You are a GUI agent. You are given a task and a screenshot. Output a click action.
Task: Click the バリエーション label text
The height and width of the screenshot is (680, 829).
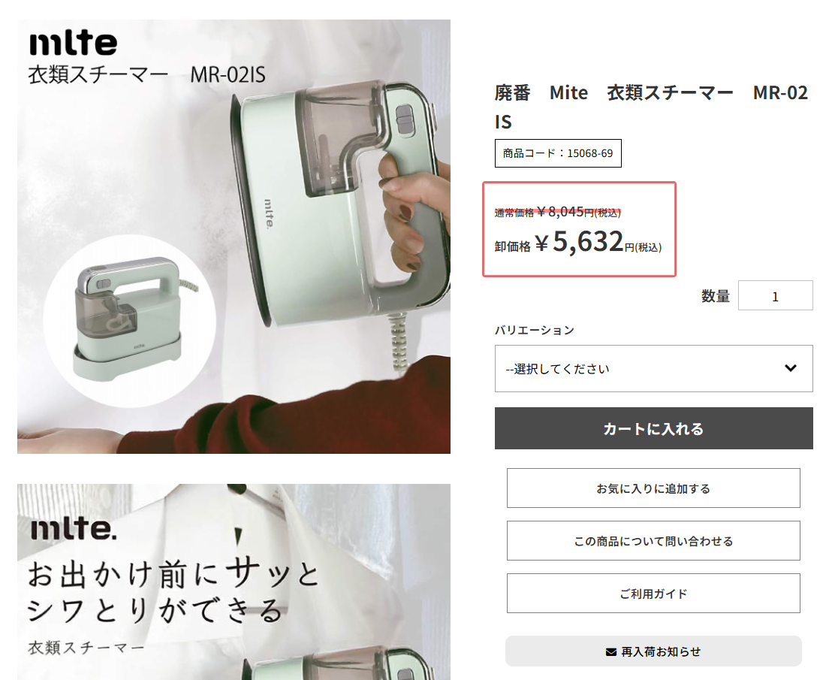534,330
